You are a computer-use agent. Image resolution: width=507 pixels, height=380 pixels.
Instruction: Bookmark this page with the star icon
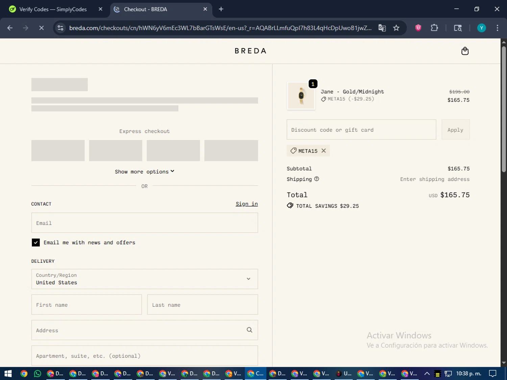(x=396, y=28)
